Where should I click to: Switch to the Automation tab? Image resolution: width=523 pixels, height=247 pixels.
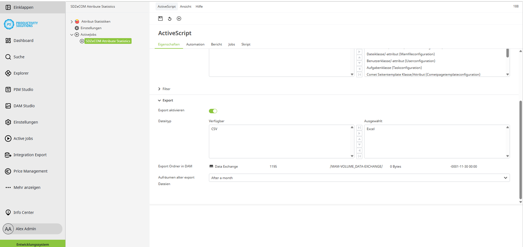[x=195, y=44]
